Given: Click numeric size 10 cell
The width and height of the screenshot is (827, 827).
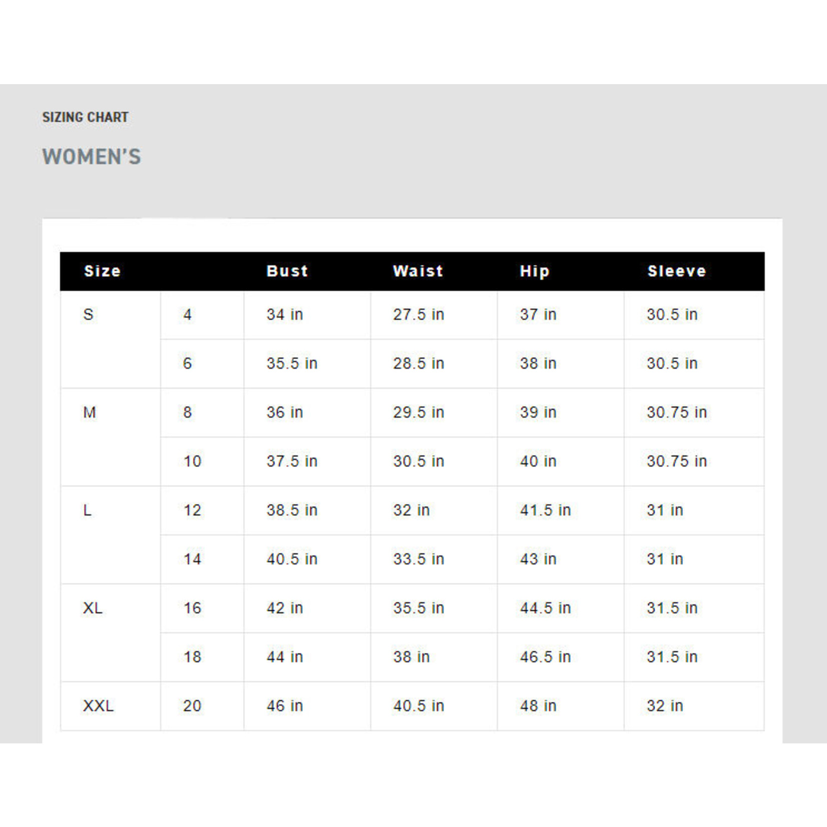Looking at the screenshot, I should (192, 461).
